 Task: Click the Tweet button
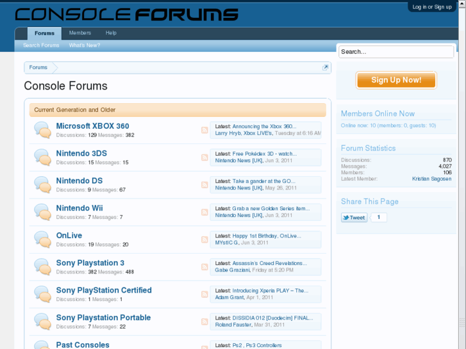(354, 218)
